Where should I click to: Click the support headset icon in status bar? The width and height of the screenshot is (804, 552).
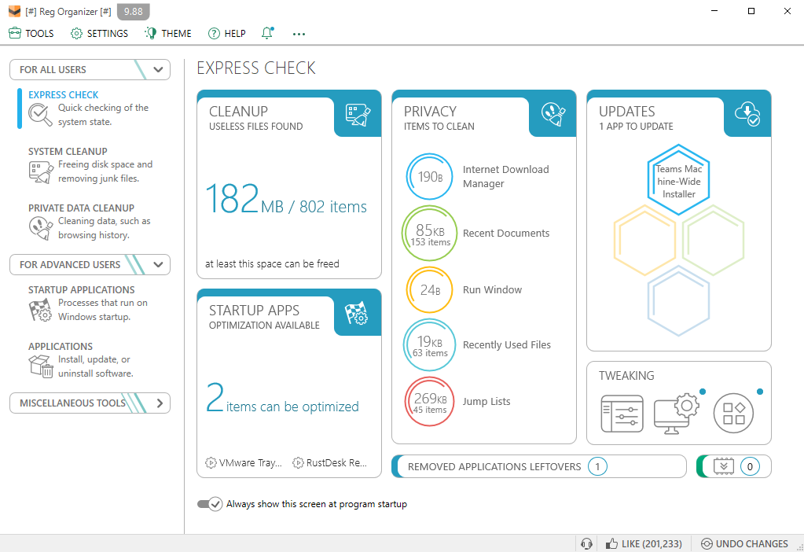pyautogui.click(x=586, y=544)
